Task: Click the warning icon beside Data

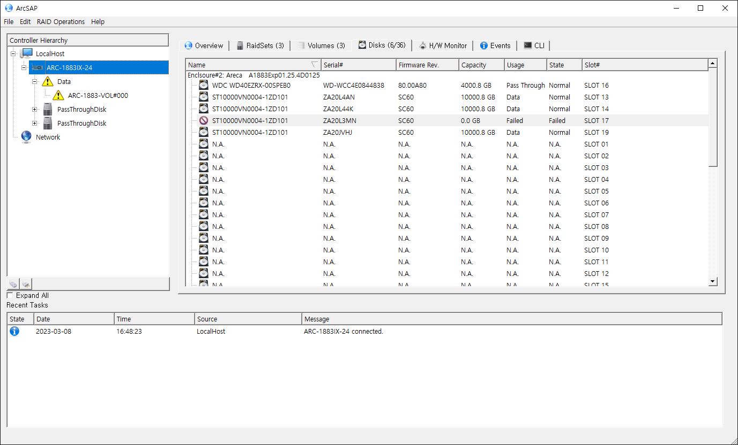Action: click(48, 81)
